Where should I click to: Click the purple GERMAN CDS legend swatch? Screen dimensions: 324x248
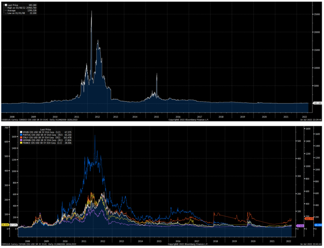[x=21, y=140]
